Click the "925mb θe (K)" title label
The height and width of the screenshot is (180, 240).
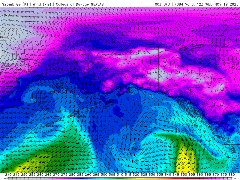pos(15,4)
